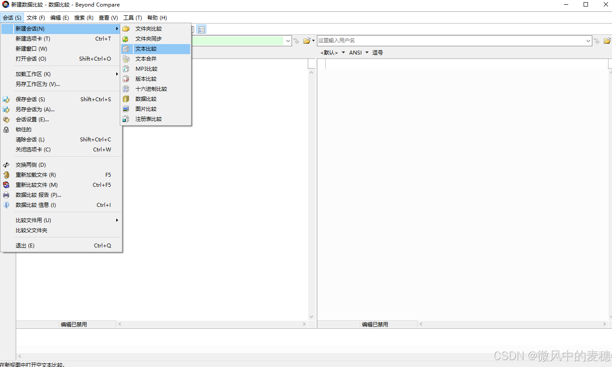Open the 工具 (T) menu
The width and height of the screenshot is (612, 367).
click(x=132, y=18)
